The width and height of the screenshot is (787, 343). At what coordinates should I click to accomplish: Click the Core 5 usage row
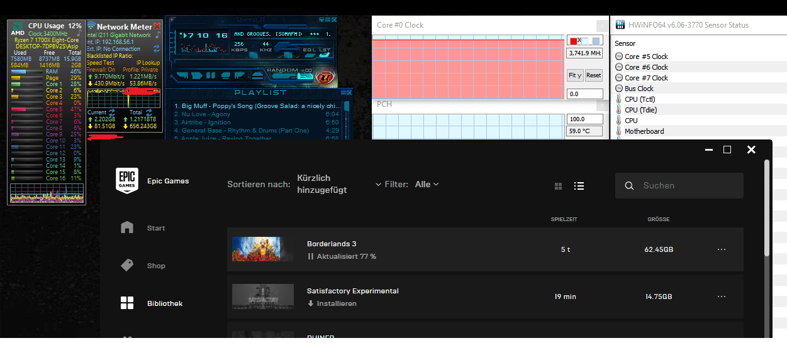(46, 109)
